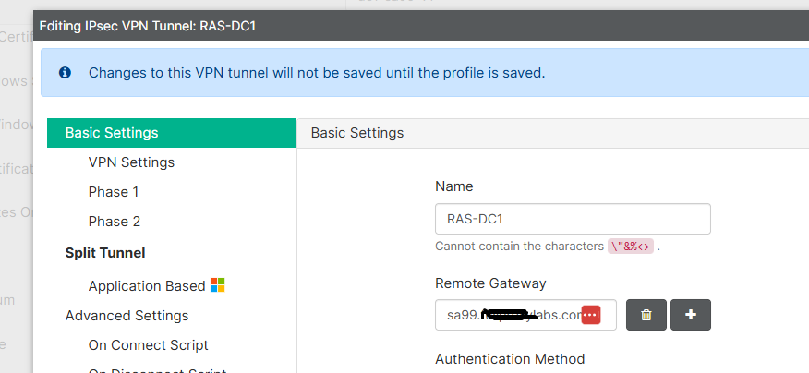809x373 pixels.
Task: Open the On Connect Script page
Action: [148, 345]
